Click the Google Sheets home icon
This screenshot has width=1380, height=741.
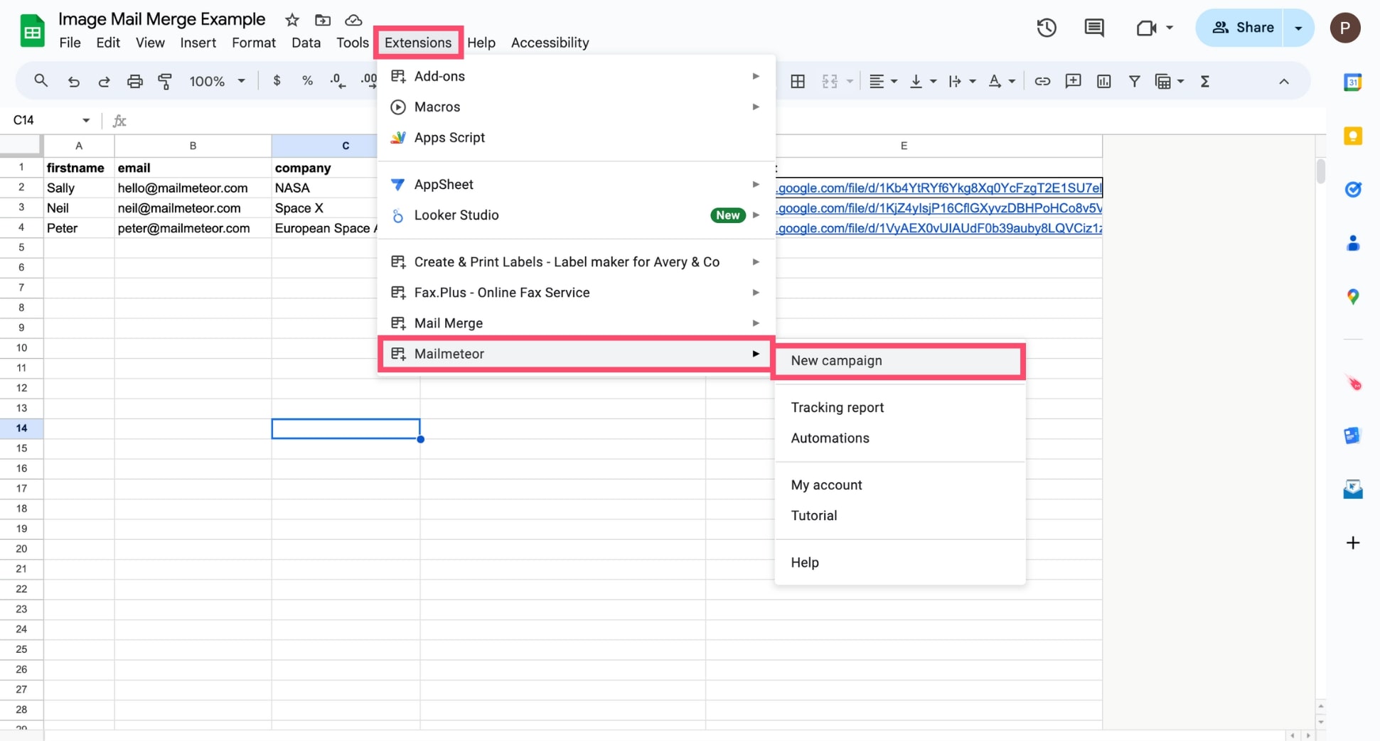[x=32, y=31]
